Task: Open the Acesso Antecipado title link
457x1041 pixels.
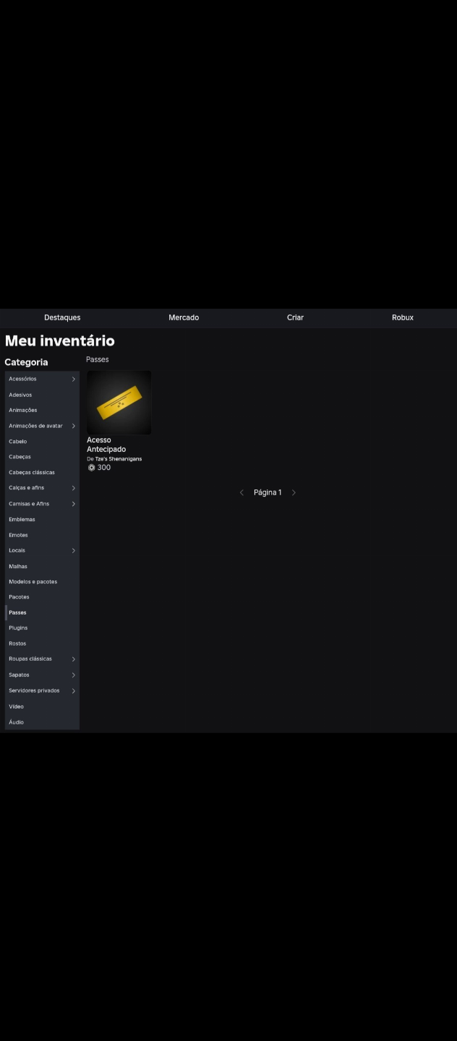Action: (106, 445)
